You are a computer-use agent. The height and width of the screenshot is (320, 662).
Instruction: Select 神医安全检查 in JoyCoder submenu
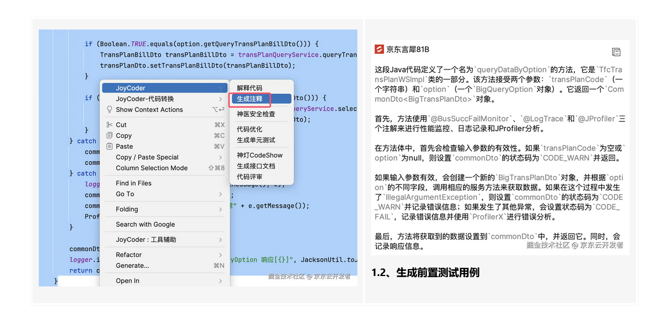[x=261, y=114]
